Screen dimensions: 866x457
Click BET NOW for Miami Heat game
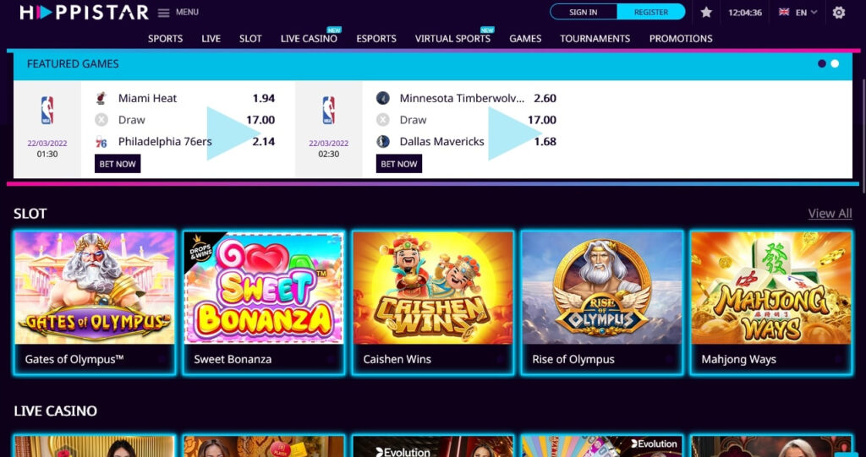click(x=118, y=164)
